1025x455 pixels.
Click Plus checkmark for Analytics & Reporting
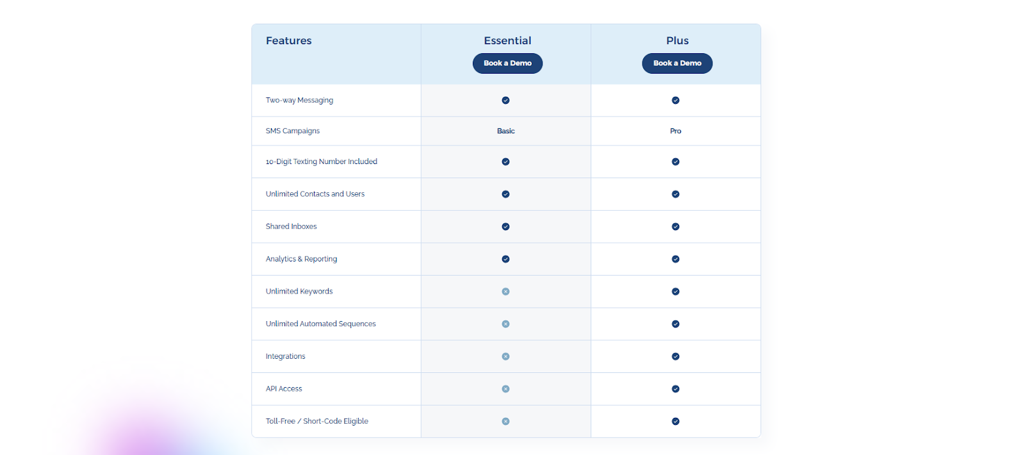tap(675, 260)
